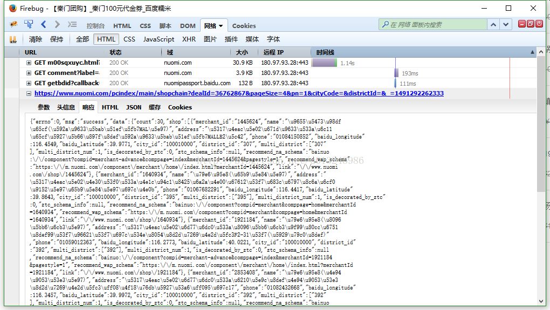Collapse the shopchain request details
Screen dimensions: 550x310
click(29, 94)
